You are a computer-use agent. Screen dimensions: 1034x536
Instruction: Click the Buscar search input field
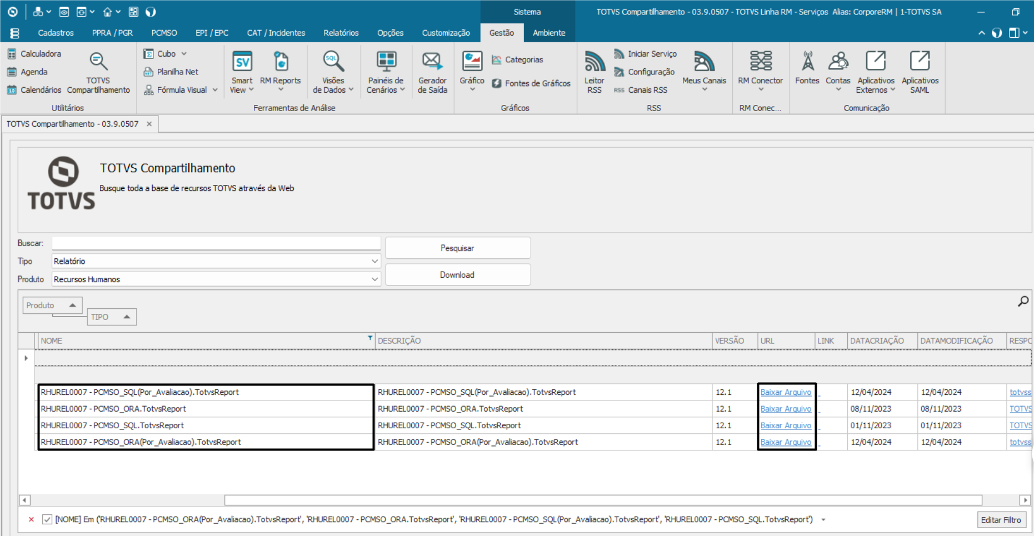coord(216,243)
